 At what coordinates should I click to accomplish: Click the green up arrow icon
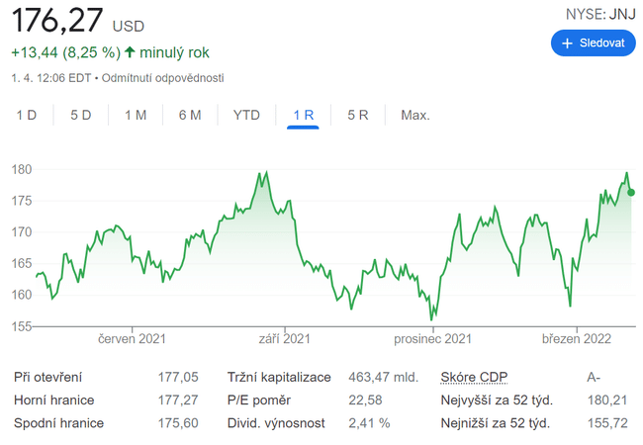tap(130, 51)
